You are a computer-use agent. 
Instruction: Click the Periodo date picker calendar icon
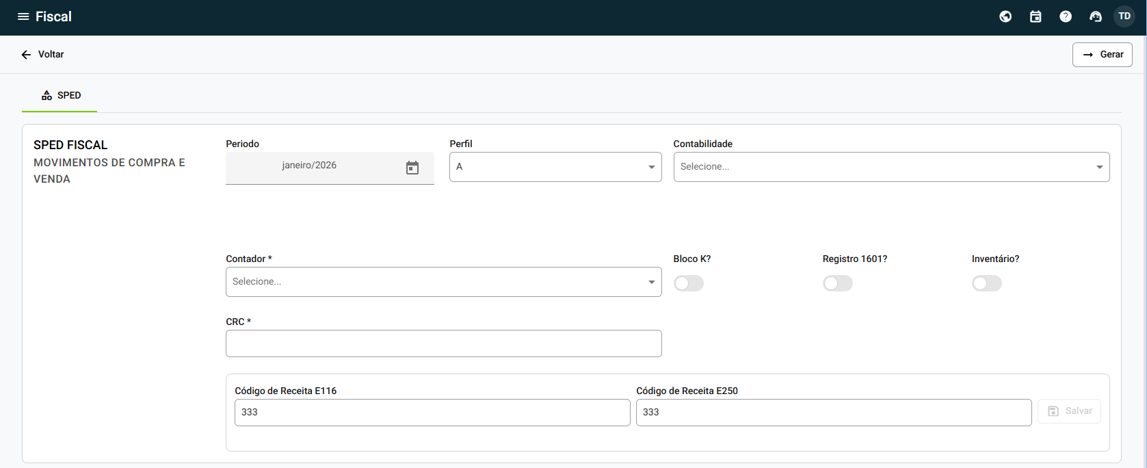(x=412, y=168)
